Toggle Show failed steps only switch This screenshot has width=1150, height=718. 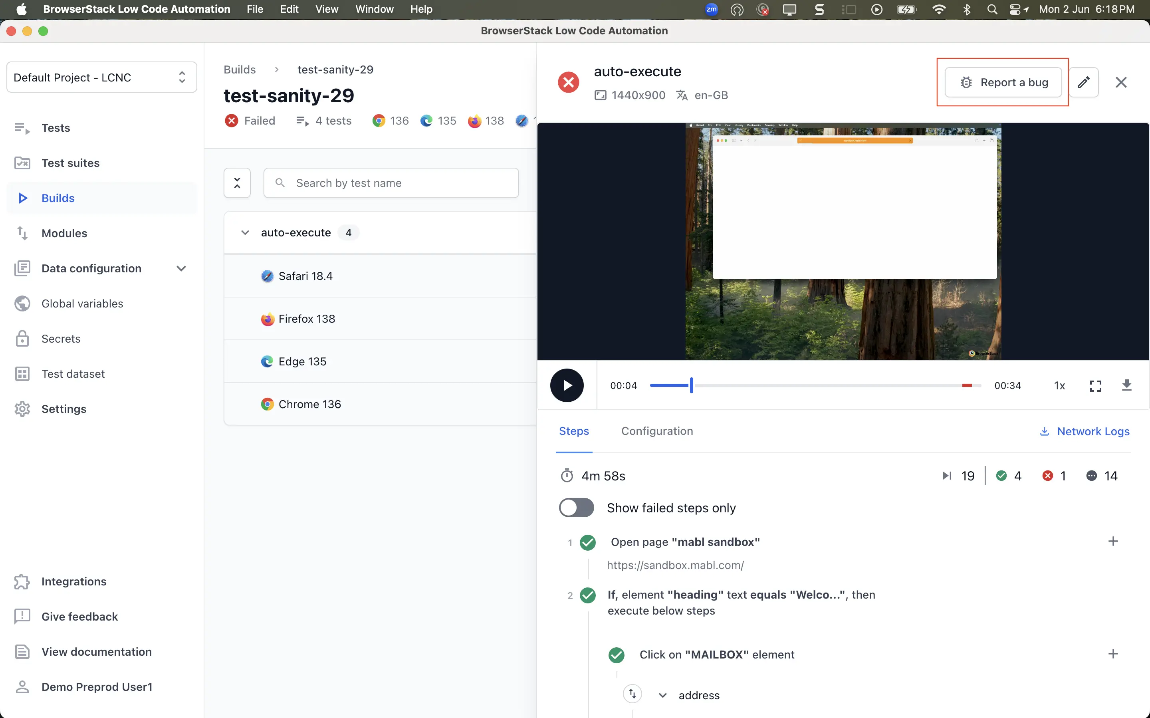[577, 508]
